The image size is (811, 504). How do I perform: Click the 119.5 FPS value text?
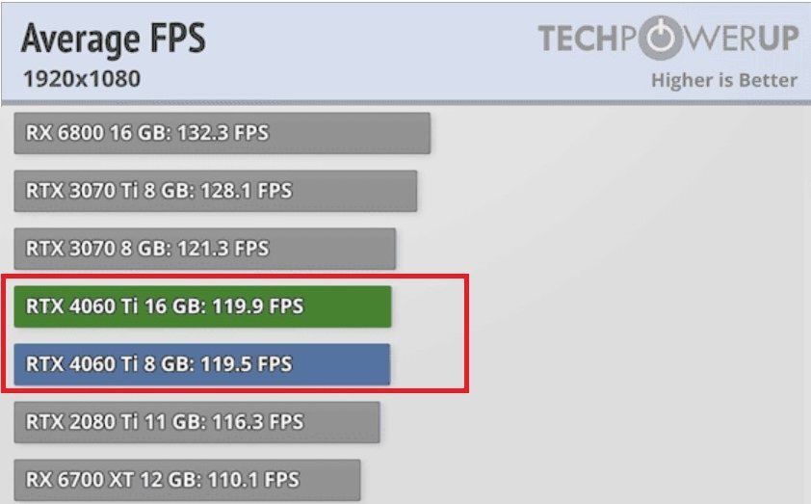(247, 364)
